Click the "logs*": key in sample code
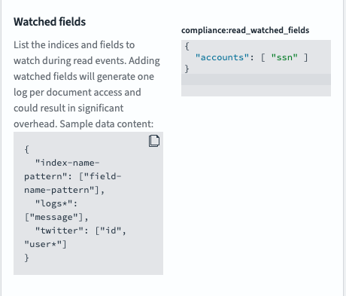 (56, 203)
